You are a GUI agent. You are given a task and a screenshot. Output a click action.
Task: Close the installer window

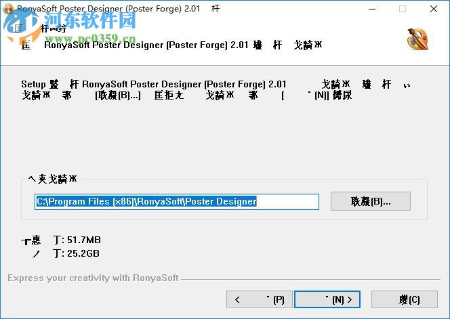click(434, 9)
